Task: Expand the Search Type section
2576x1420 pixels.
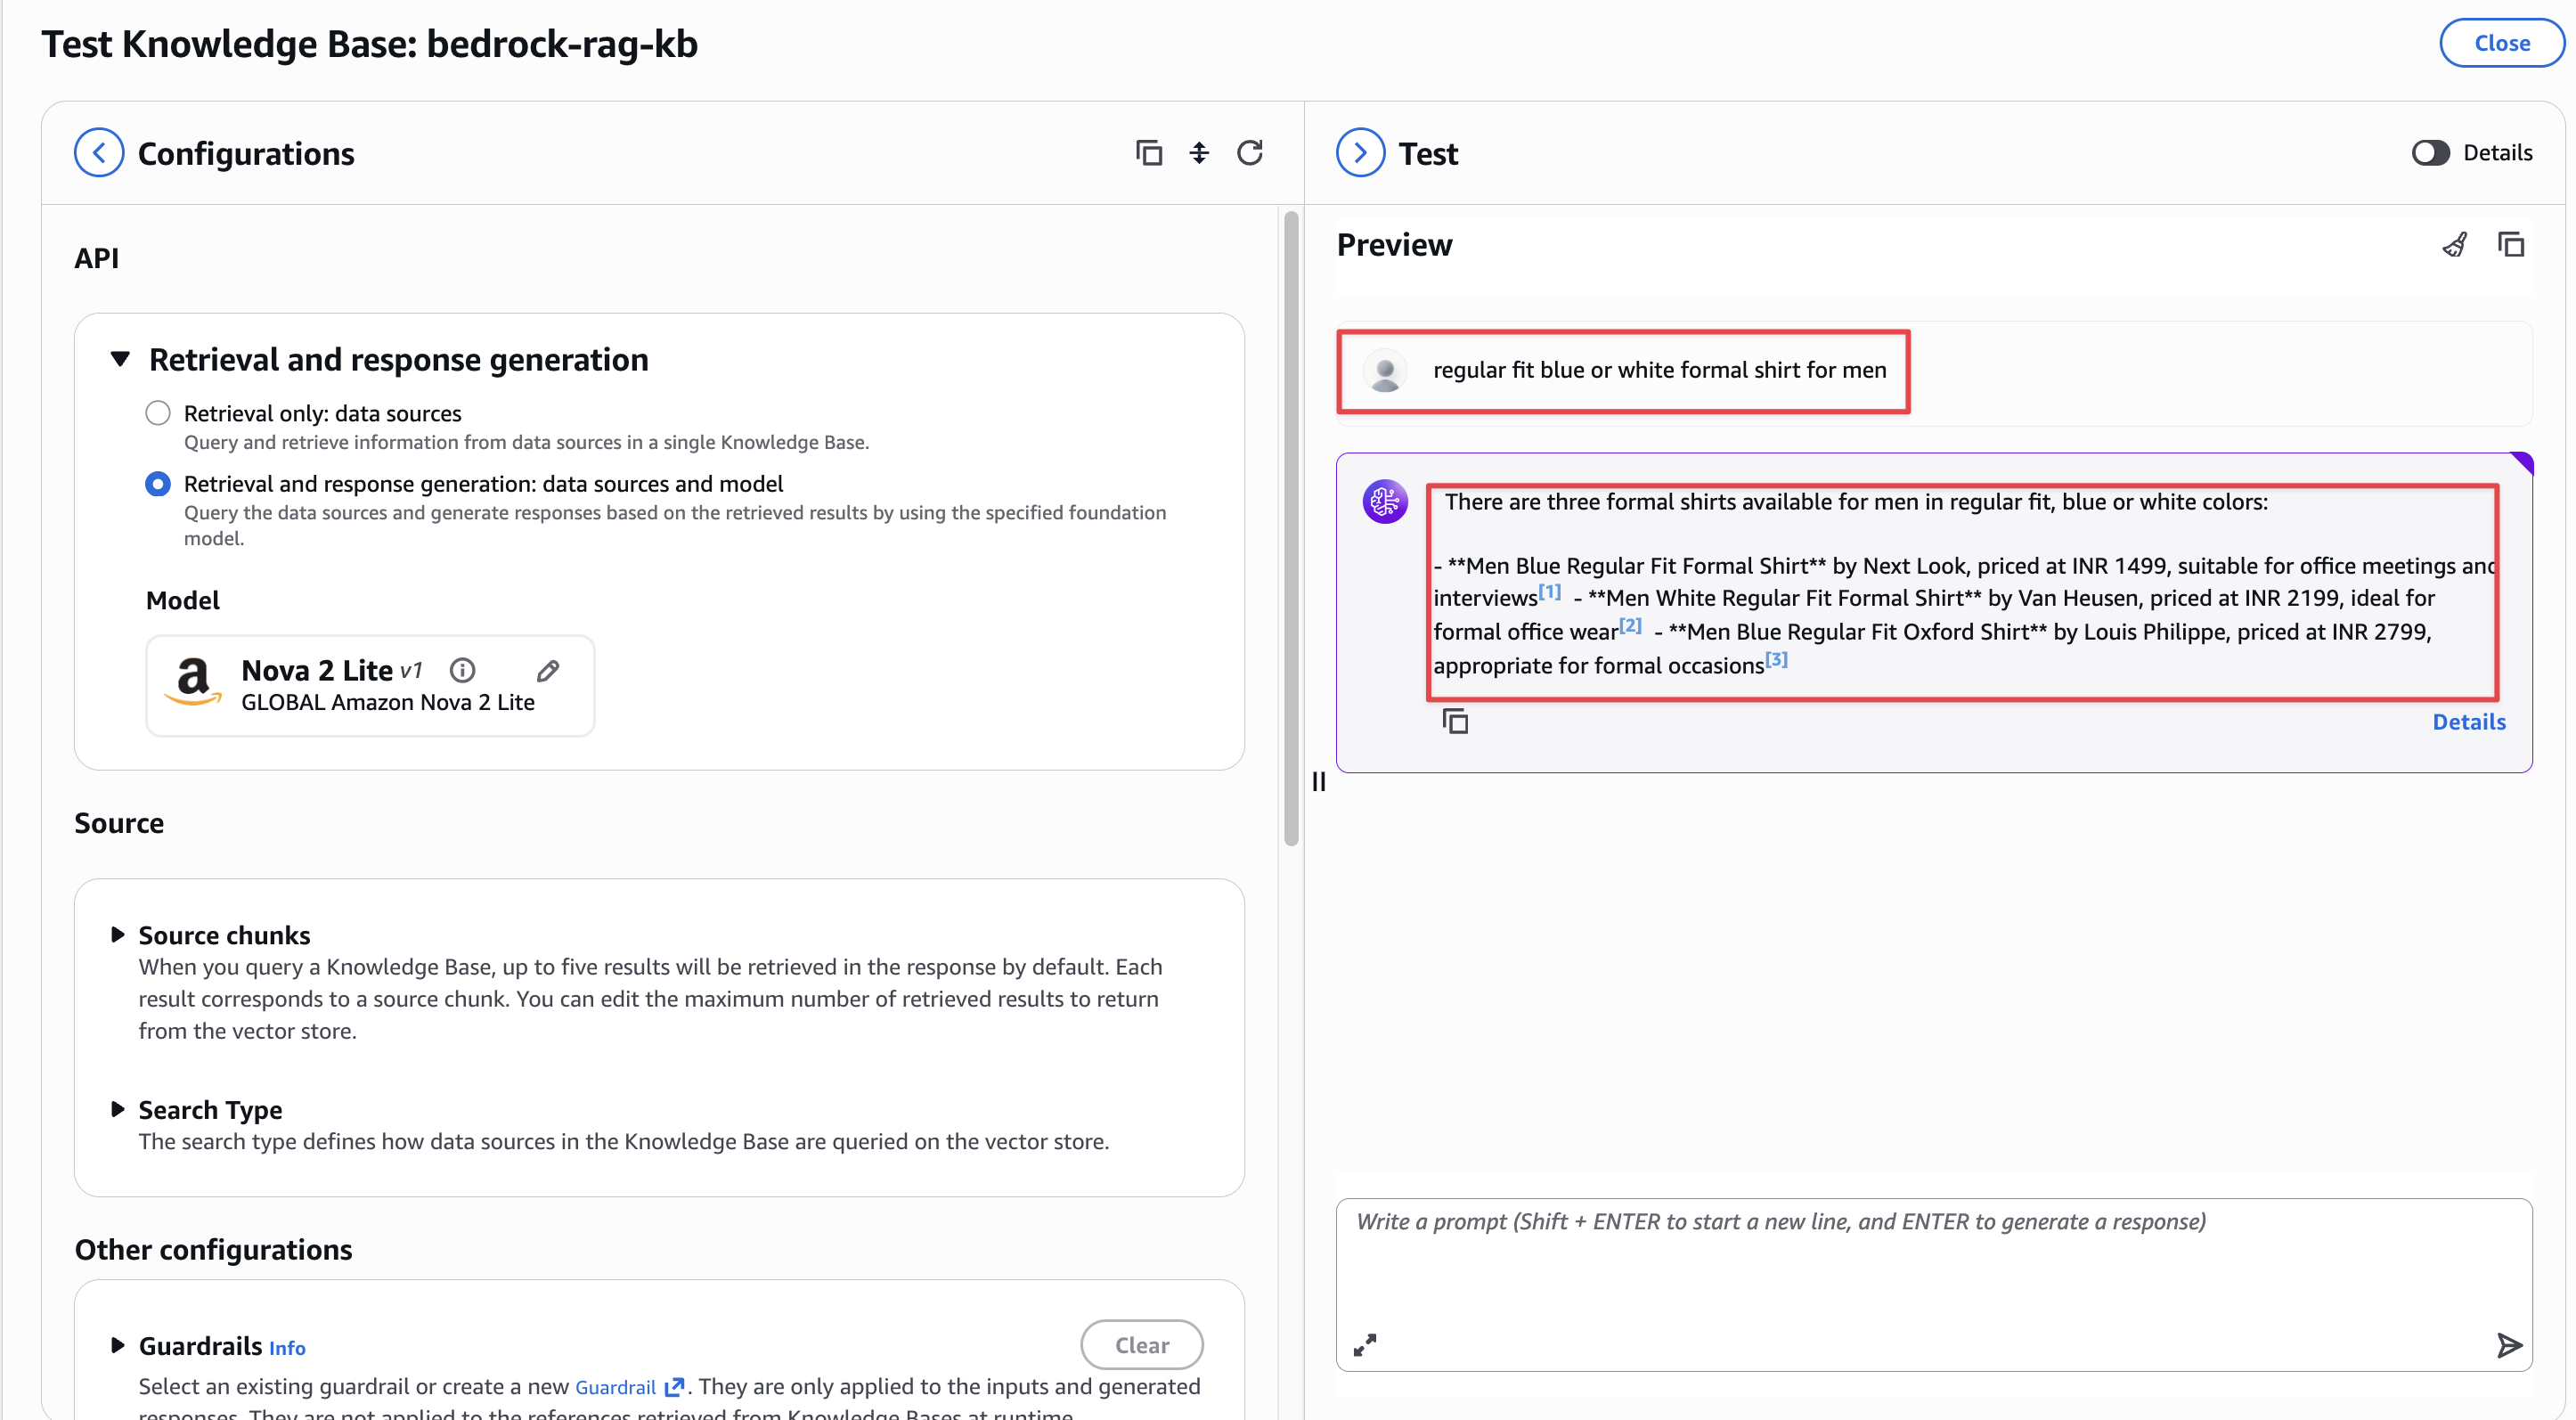Action: [117, 1109]
